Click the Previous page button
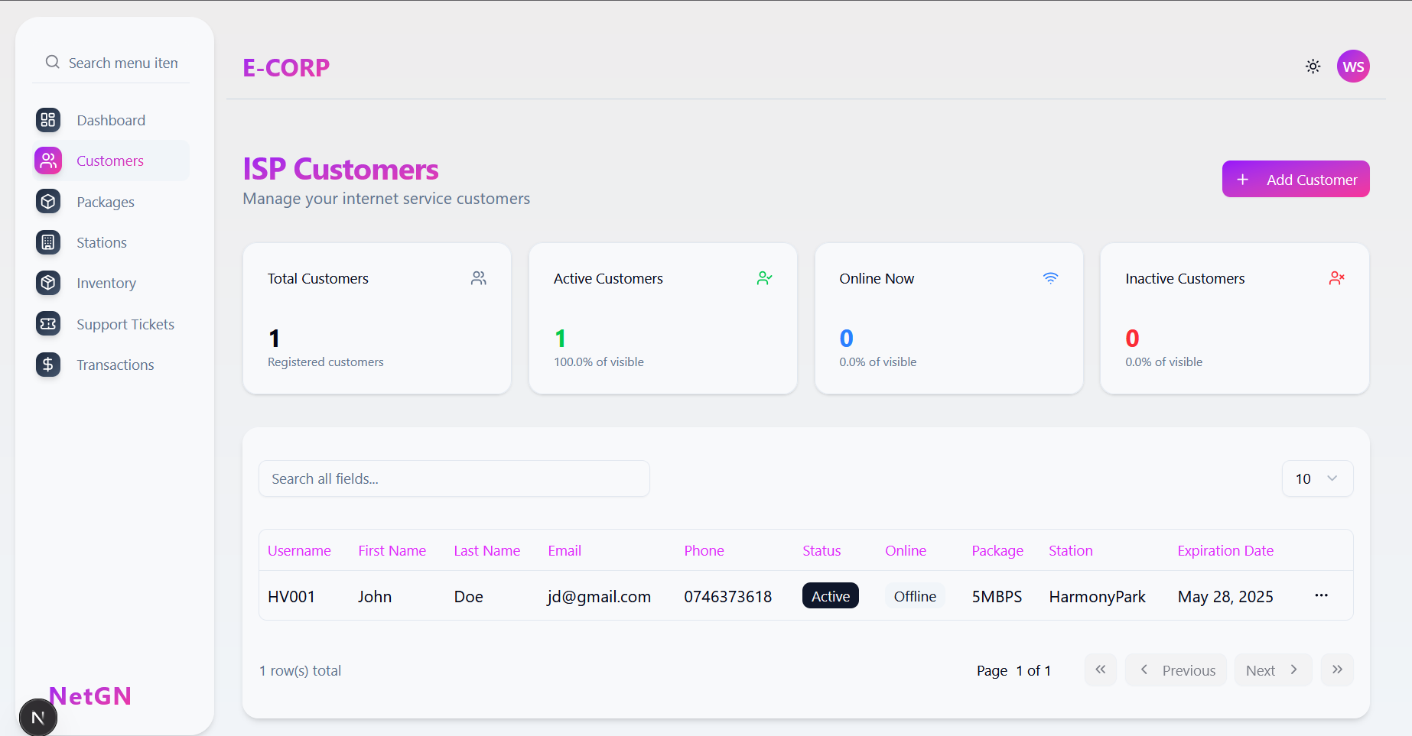1412x736 pixels. (x=1176, y=670)
